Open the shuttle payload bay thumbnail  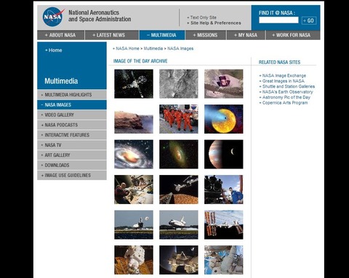[x=179, y=260]
